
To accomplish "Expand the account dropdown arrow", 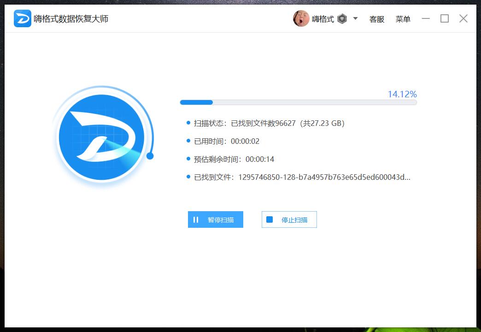I will point(355,18).
